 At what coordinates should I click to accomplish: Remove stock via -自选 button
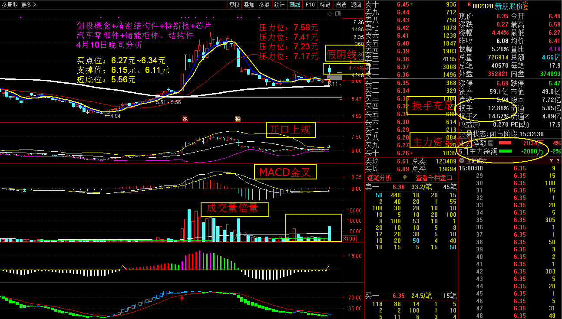tap(341, 5)
